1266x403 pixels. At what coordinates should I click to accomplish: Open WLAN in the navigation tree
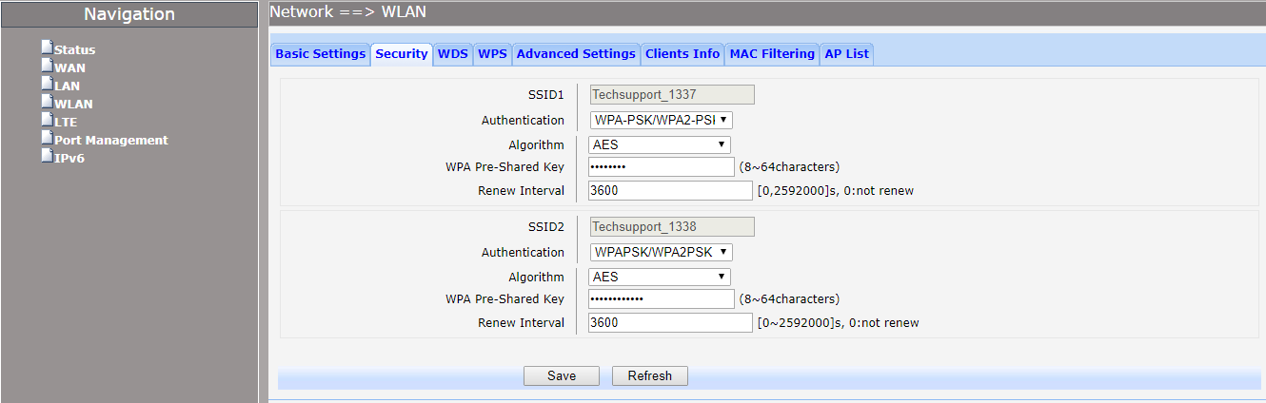coord(73,105)
